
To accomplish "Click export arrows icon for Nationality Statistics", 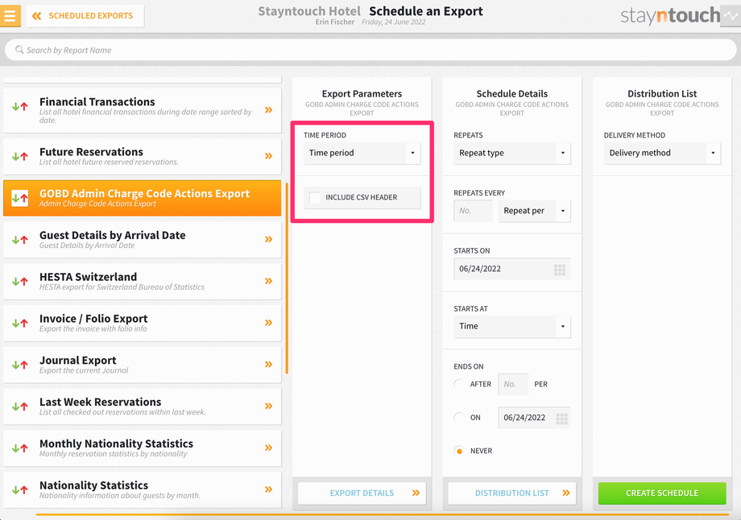I will click(20, 489).
